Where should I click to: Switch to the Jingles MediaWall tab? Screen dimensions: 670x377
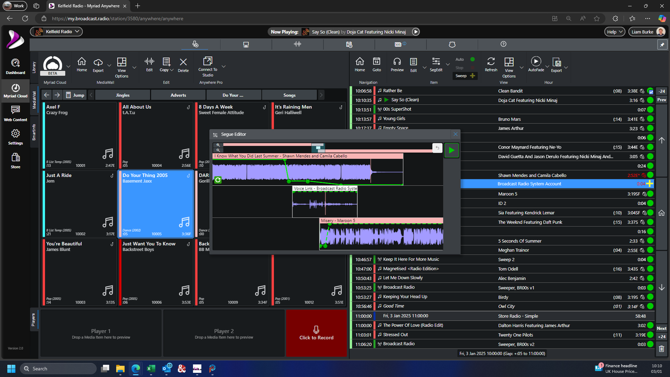122,95
